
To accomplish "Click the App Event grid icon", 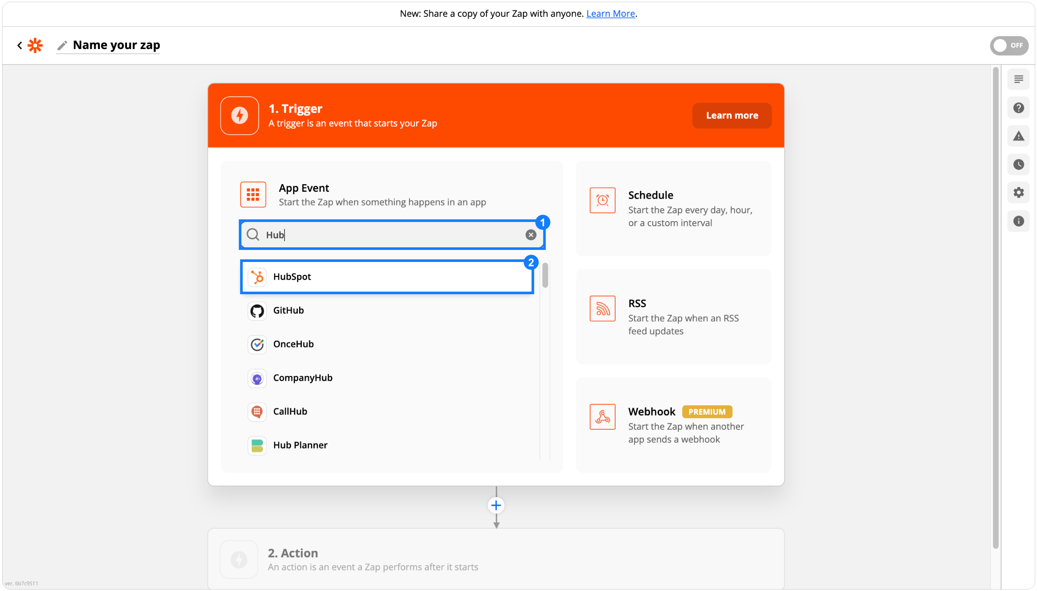I will click(x=253, y=194).
